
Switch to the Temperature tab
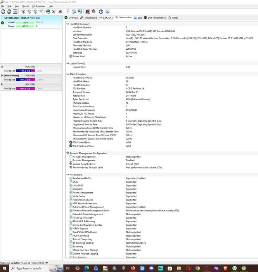coord(88,18)
